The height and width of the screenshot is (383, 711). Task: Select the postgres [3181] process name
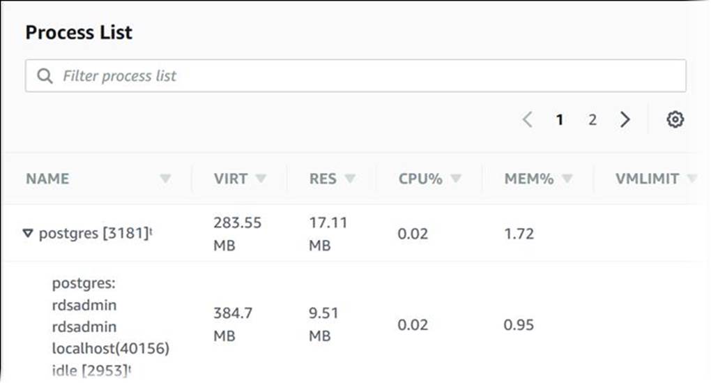pyautogui.click(x=94, y=234)
